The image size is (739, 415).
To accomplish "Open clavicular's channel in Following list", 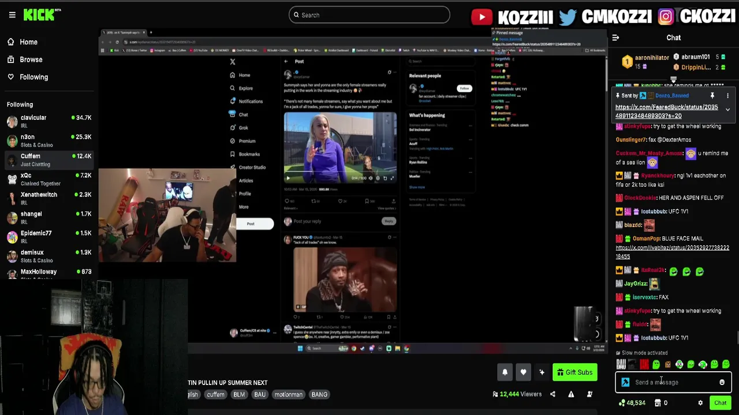I will pyautogui.click(x=49, y=121).
